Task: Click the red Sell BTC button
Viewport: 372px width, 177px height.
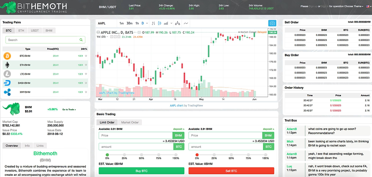Action: (x=231, y=171)
